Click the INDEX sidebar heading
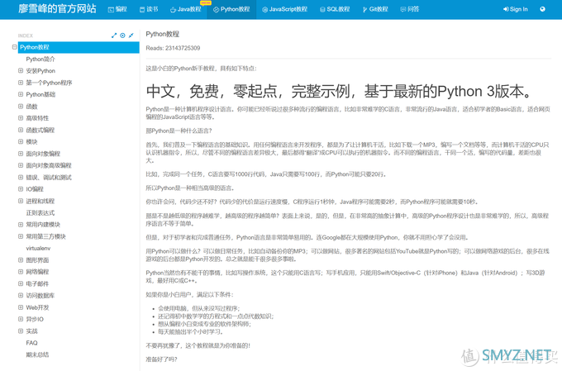 coord(25,36)
